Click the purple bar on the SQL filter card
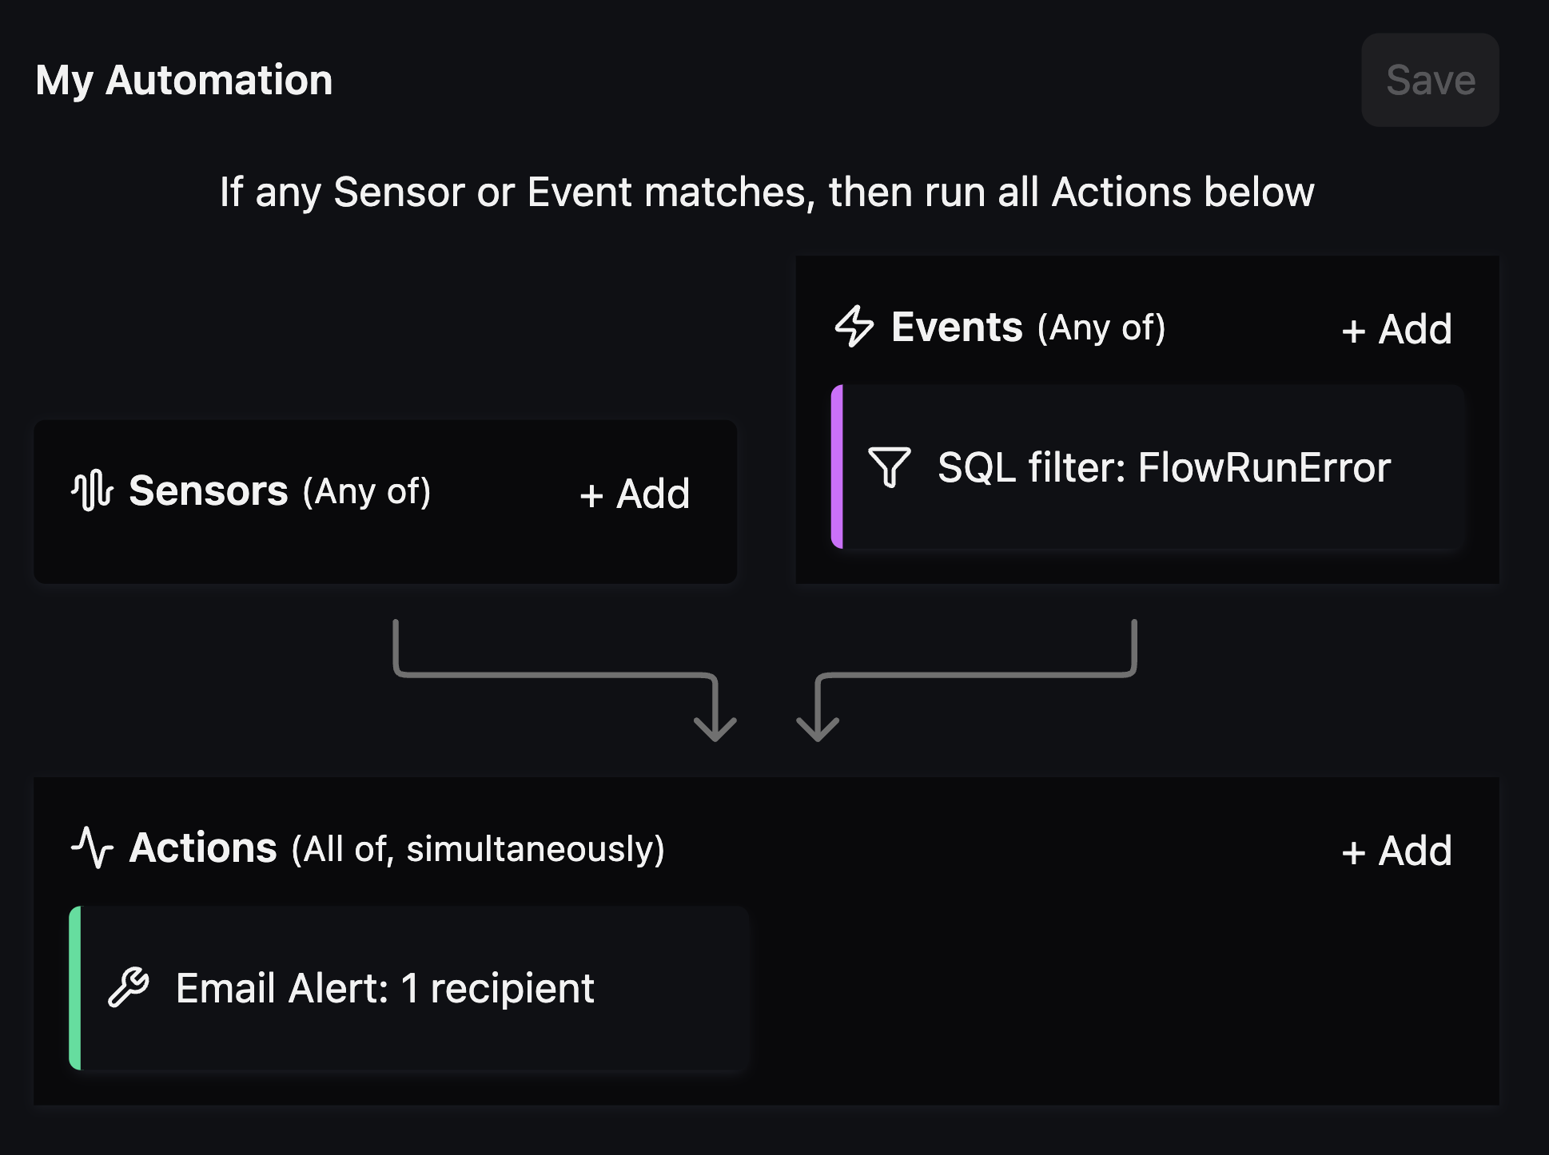The height and width of the screenshot is (1155, 1549). 837,467
